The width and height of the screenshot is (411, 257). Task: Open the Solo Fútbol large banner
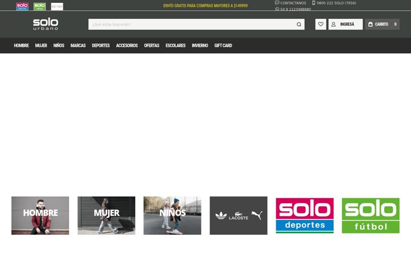pos(370,215)
